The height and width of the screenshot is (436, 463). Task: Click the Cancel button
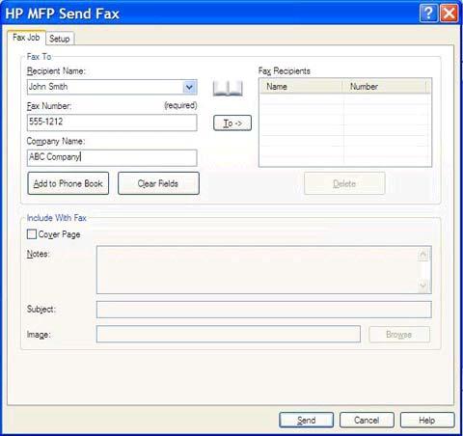[367, 420]
